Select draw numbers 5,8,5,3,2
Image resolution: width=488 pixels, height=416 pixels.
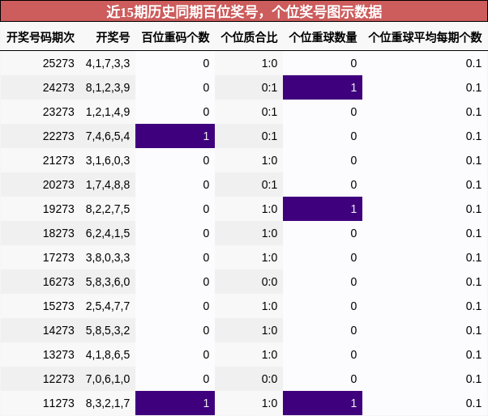[108, 330]
